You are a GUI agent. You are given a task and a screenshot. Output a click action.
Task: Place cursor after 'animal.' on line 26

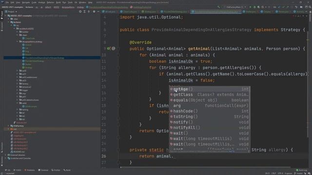coord(174,156)
